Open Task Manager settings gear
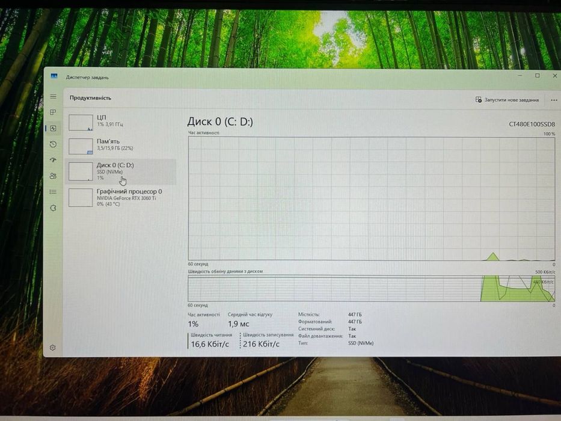Image resolution: width=561 pixels, height=421 pixels. click(x=52, y=348)
